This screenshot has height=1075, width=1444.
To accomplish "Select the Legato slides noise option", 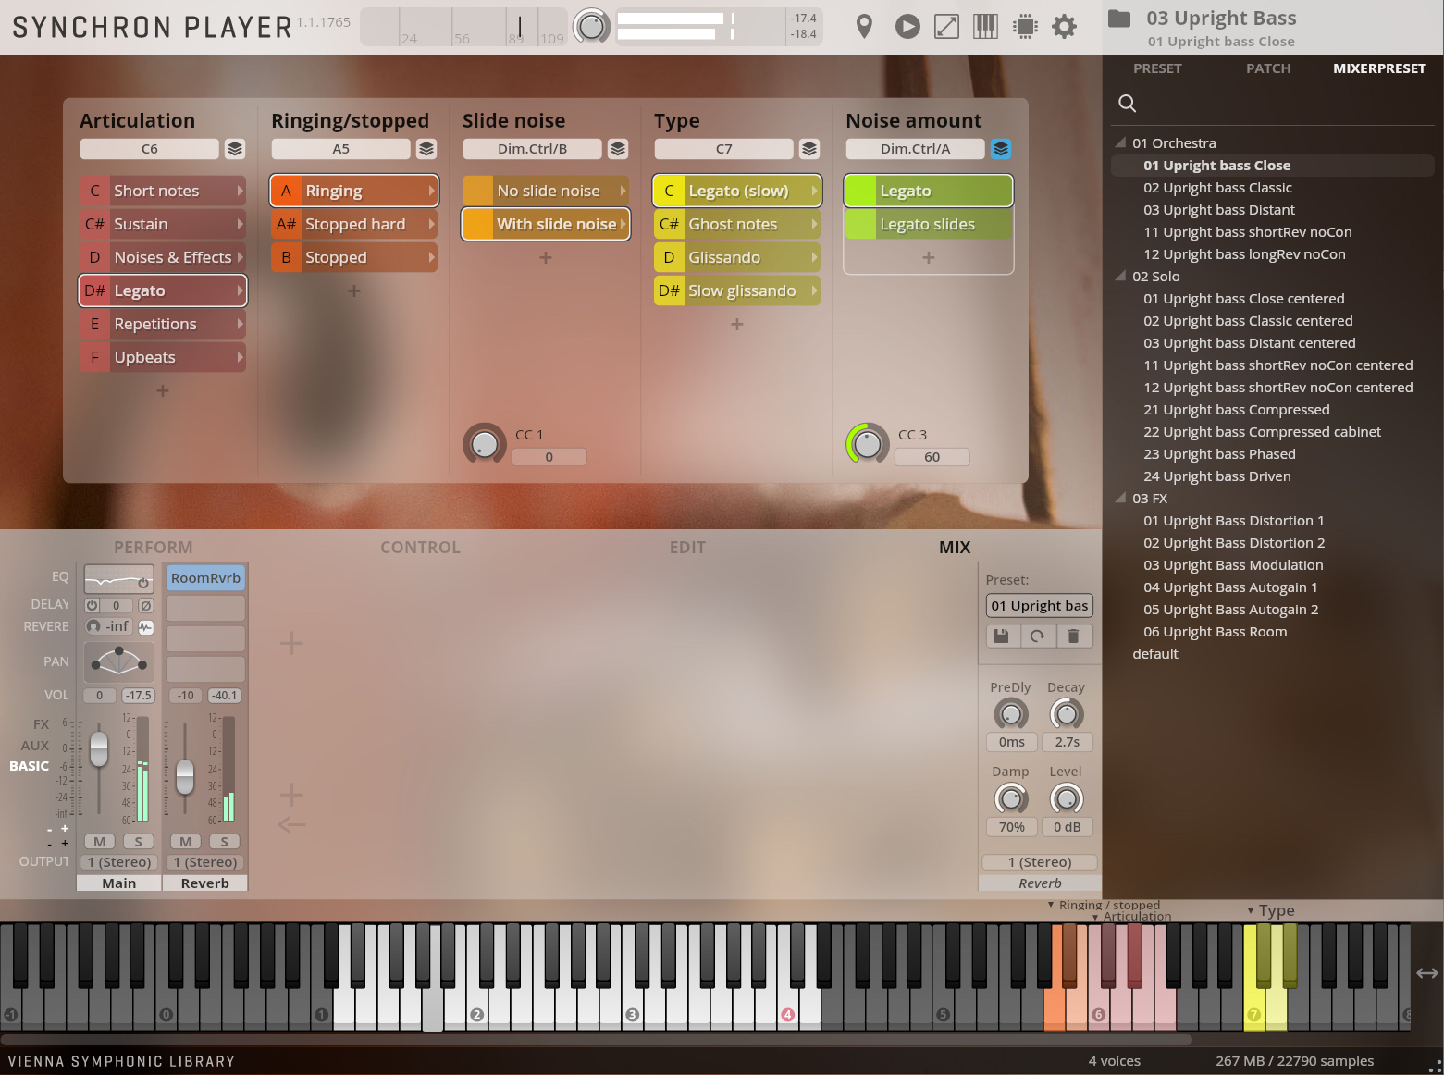I will tap(928, 223).
